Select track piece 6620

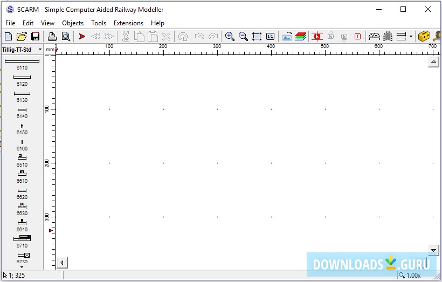pos(22,194)
